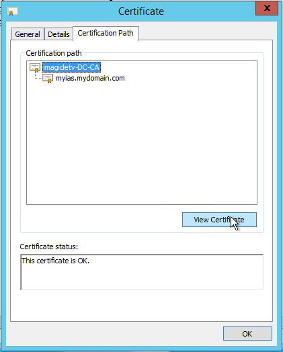
Task: Click empty tab strip right of Certification Path
Action: point(206,34)
